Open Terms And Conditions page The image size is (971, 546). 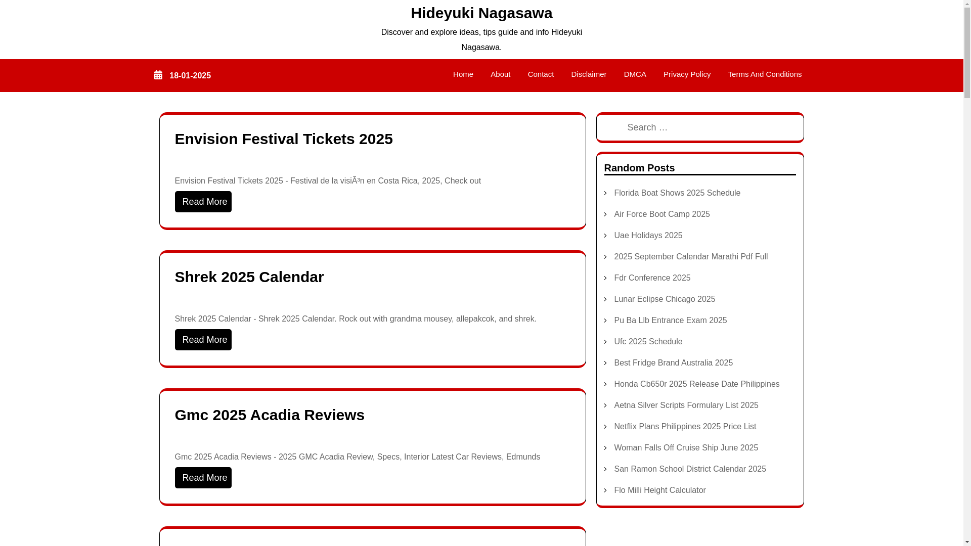765,74
